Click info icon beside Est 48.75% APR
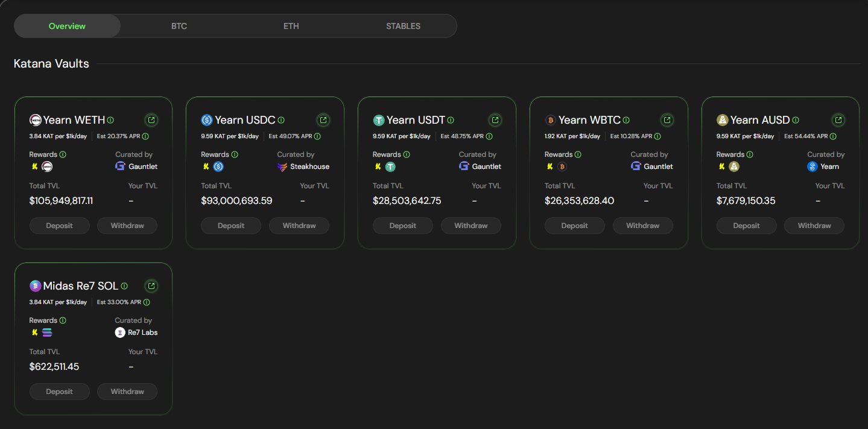Screen dimensions: 868x429 coord(489,136)
